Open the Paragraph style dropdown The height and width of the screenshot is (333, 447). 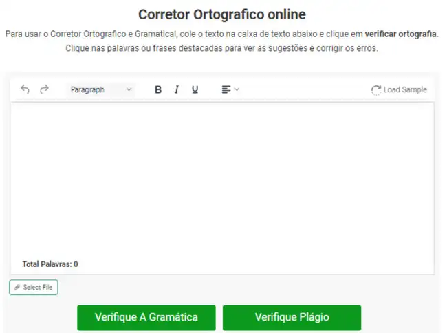(100, 89)
